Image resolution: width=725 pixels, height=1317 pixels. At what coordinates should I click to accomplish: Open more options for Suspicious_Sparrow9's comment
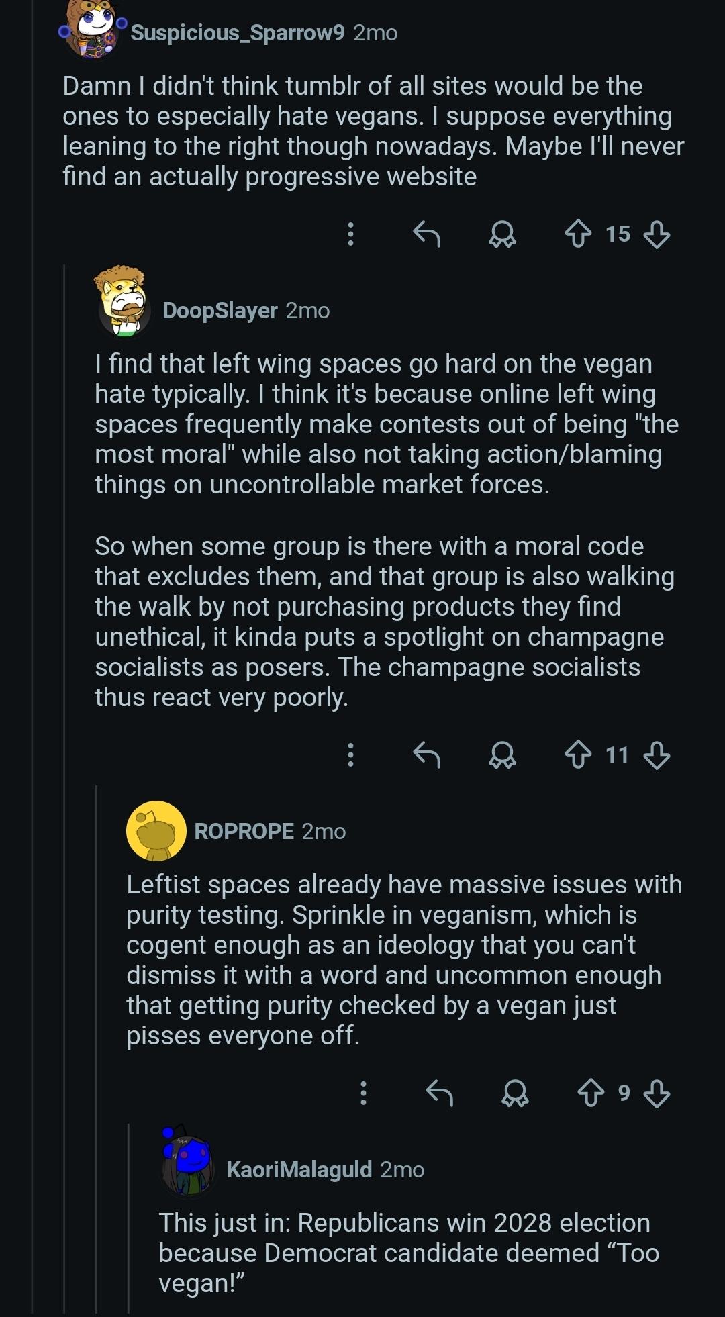350,234
